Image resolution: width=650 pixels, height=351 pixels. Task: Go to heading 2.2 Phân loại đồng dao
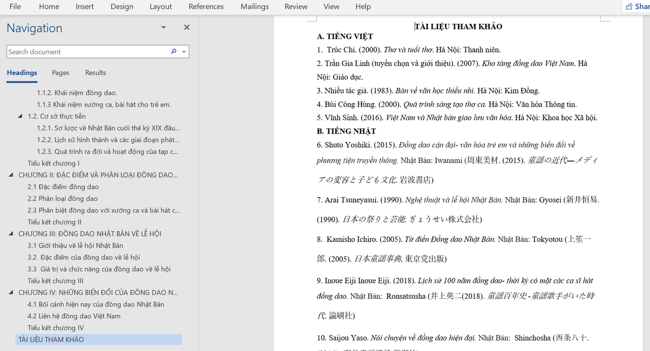tap(62, 199)
